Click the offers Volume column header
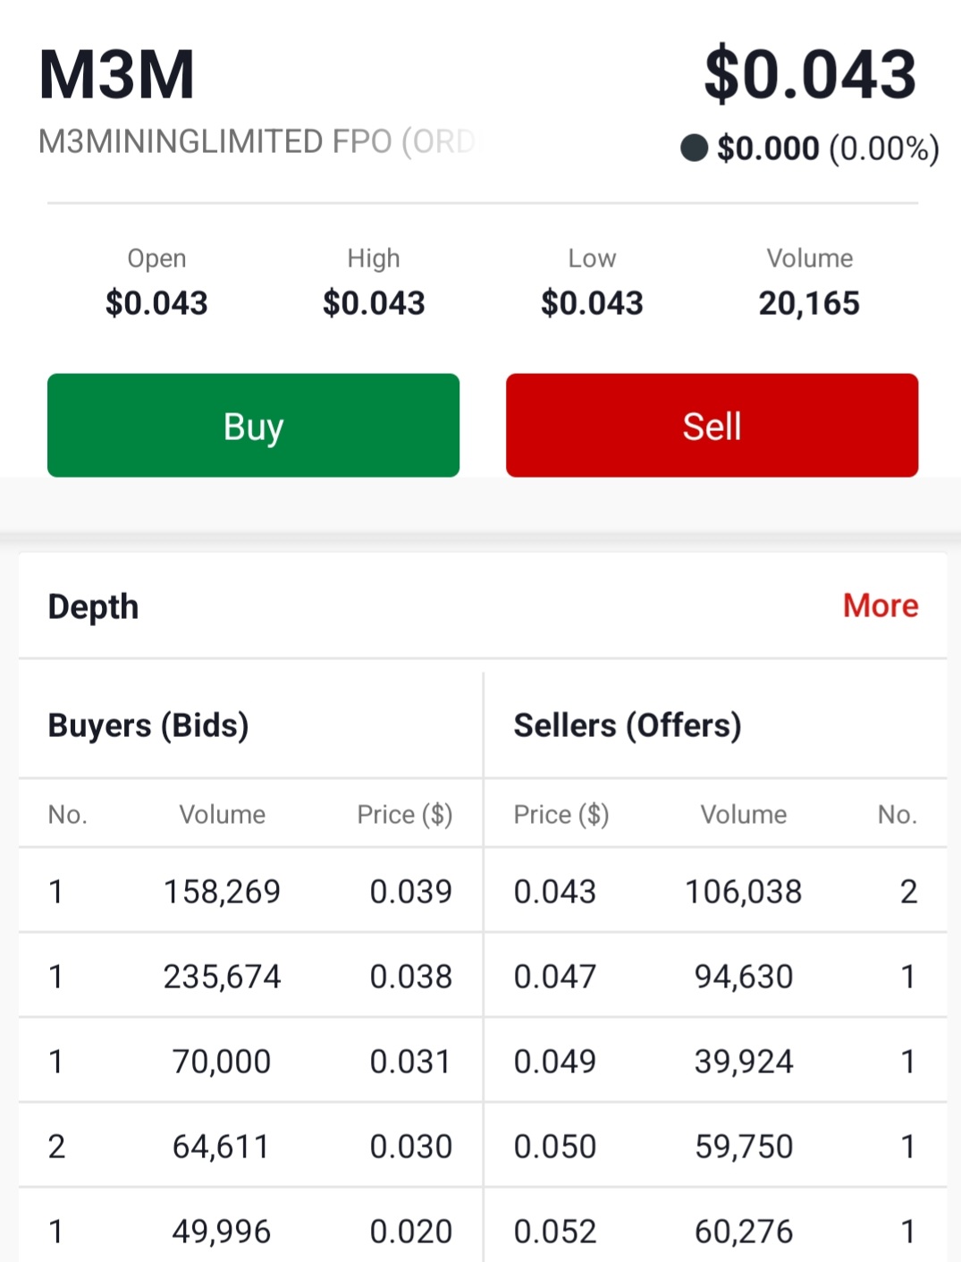Viewport: 961px width, 1262px height. [744, 814]
